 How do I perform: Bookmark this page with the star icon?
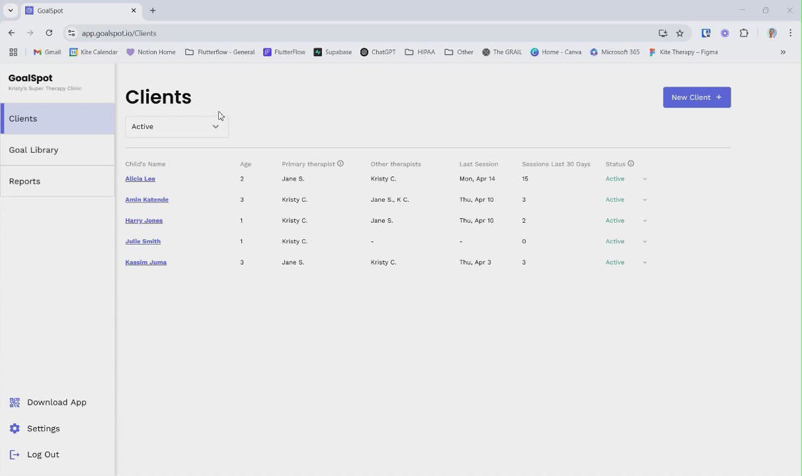680,33
